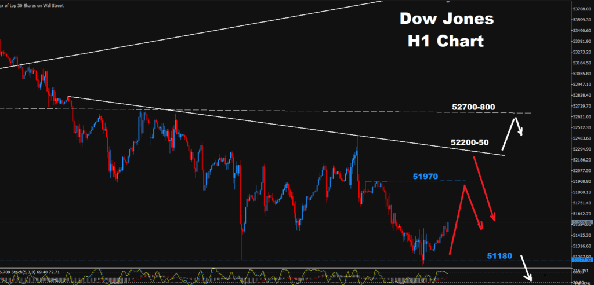The height and width of the screenshot is (285, 594).
Task: Select the "52700-800" resistance label
Action: click(x=473, y=108)
